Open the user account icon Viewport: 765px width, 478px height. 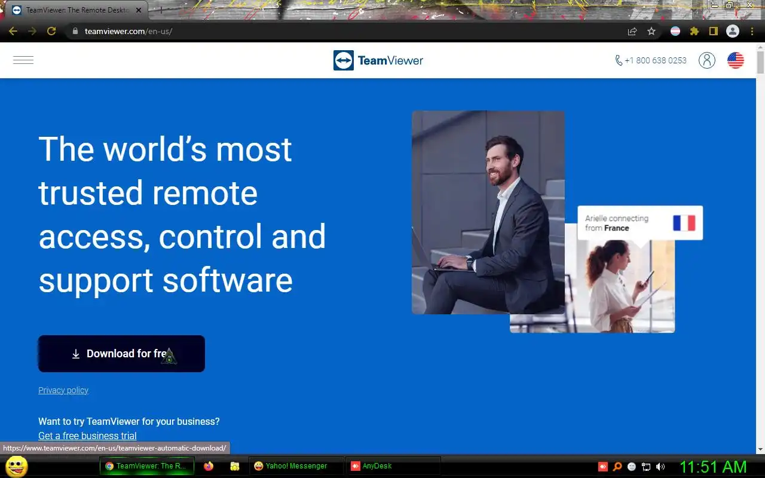pyautogui.click(x=707, y=60)
